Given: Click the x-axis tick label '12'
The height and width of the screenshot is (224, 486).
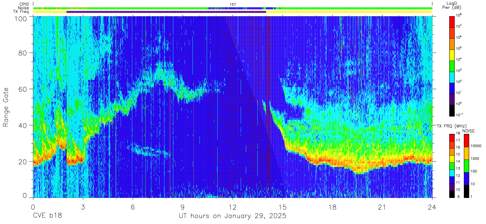Looking at the screenshot, I should tap(232, 207).
